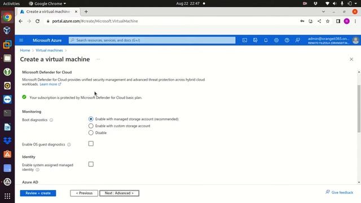Viewport: 361px width, 203px height.
Task: Bookmark this page with star icon
Action: 328,21
